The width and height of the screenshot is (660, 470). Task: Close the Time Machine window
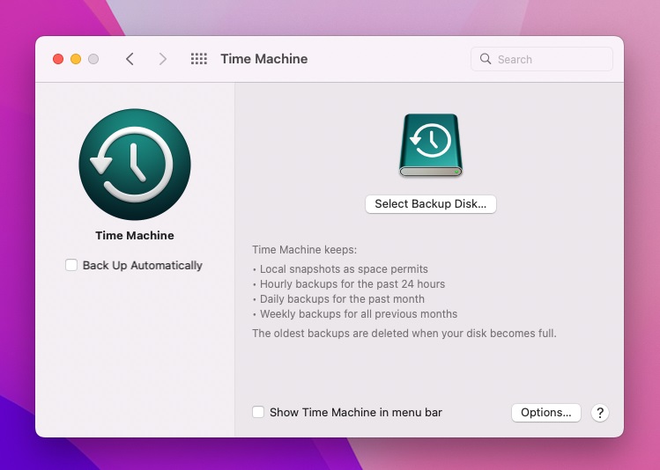tap(58, 59)
